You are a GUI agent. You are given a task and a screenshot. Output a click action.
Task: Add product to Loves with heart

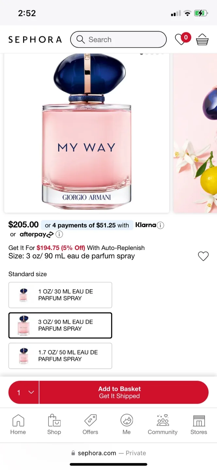click(x=203, y=256)
